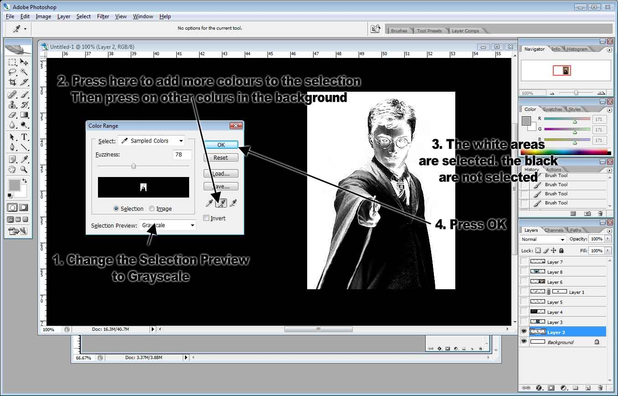Open the Opacity slider arrow

[607, 239]
